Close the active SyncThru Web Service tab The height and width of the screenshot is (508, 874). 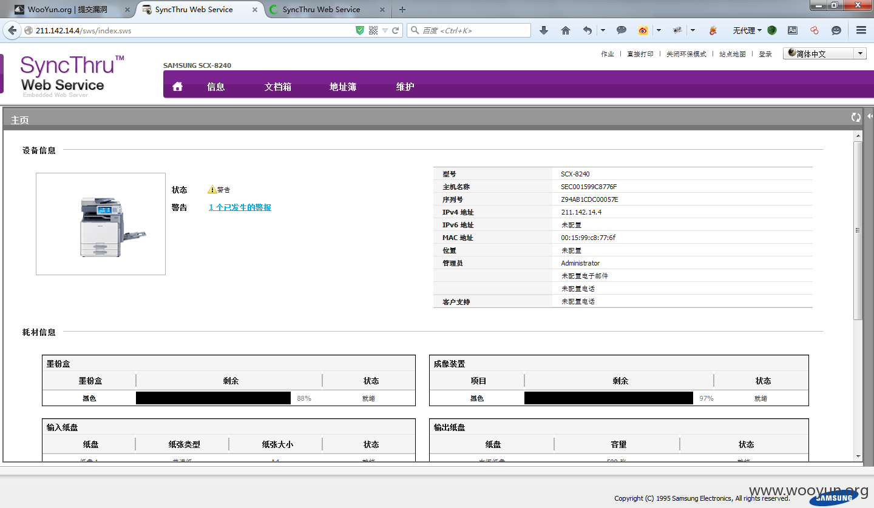255,10
